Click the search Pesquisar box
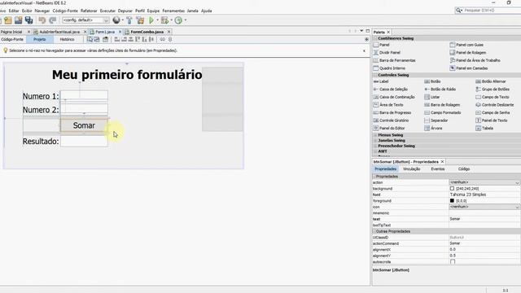This screenshot has width=521, height=293. (488, 11)
